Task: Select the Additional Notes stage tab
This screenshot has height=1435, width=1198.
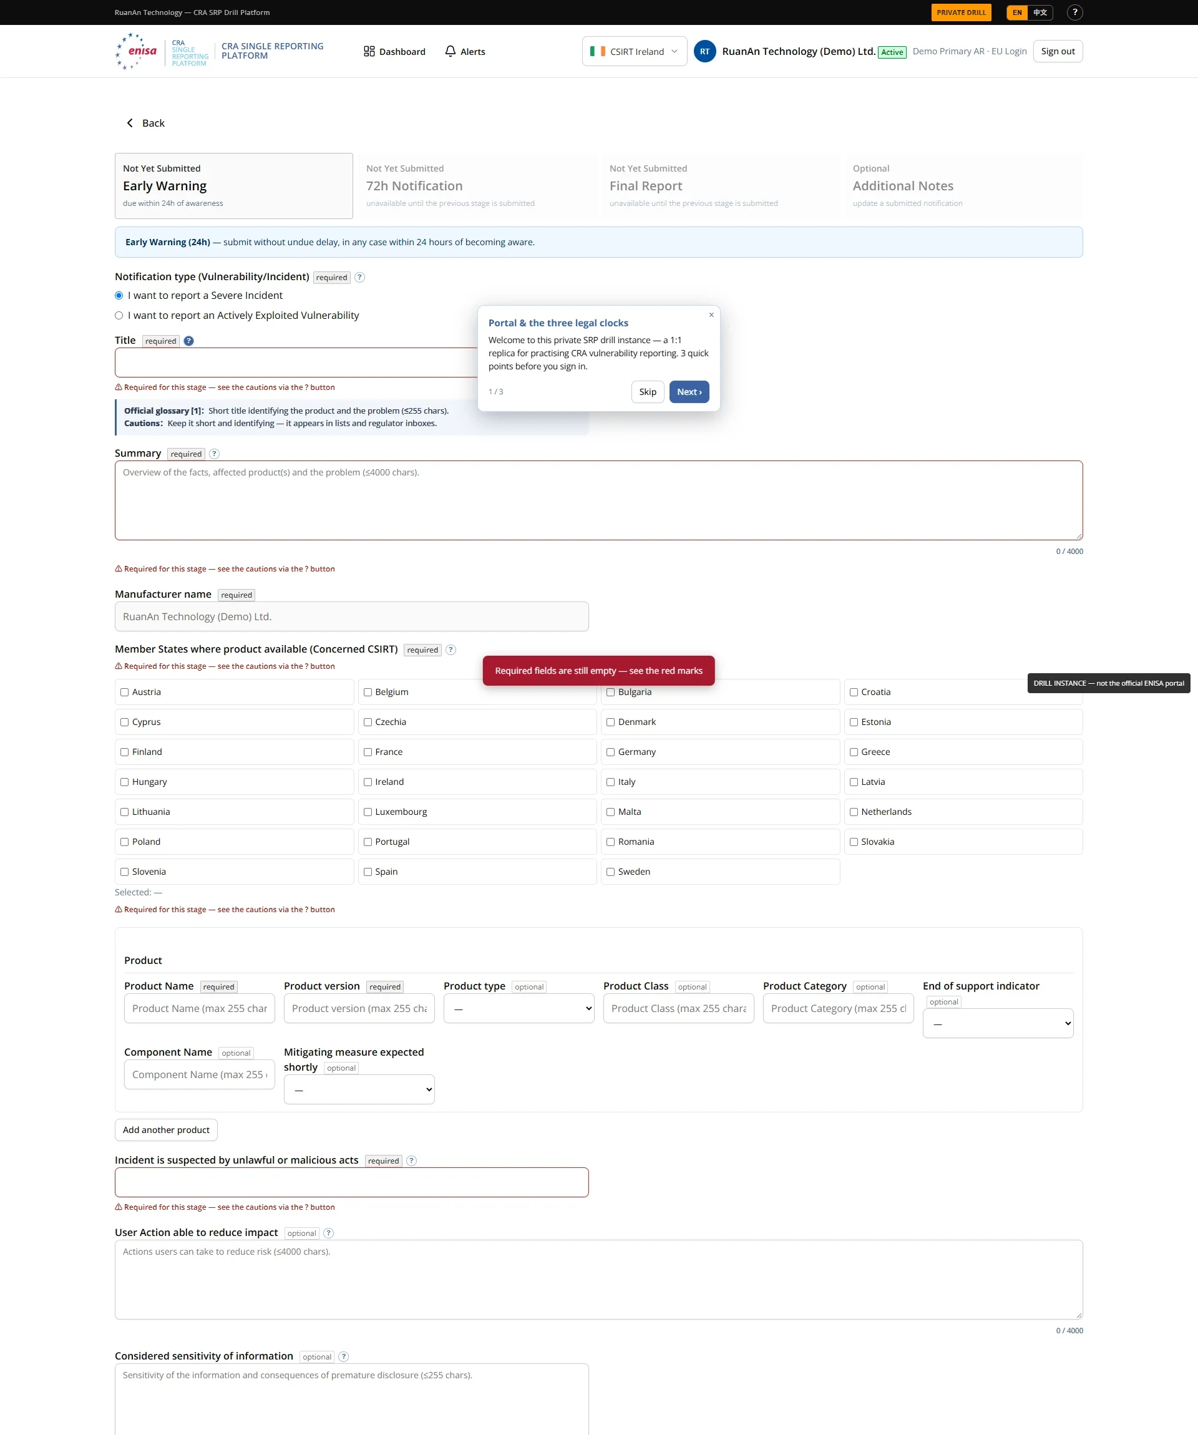Action: click(x=963, y=186)
